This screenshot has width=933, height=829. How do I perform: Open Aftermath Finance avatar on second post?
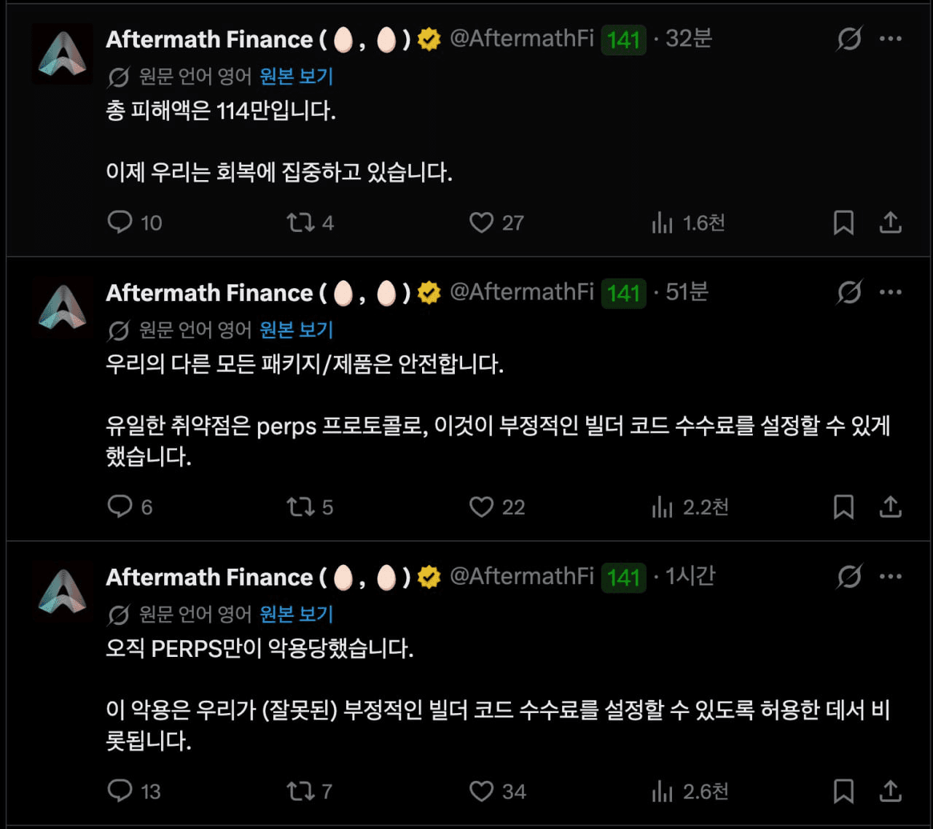(63, 307)
